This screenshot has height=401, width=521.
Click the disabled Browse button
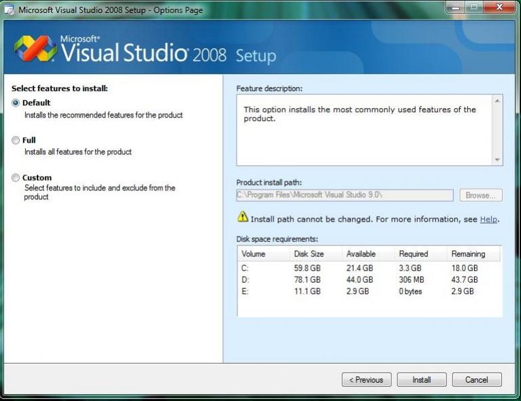coord(481,195)
